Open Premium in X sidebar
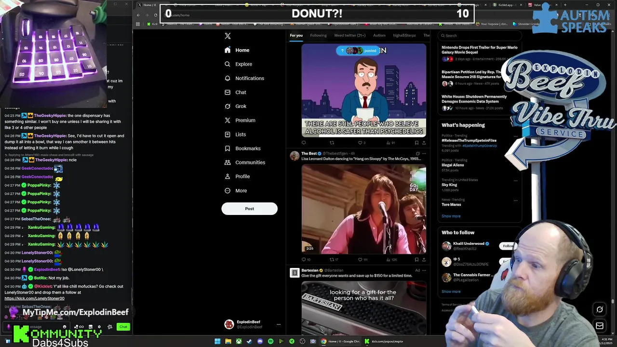617x347 pixels. 240,120
